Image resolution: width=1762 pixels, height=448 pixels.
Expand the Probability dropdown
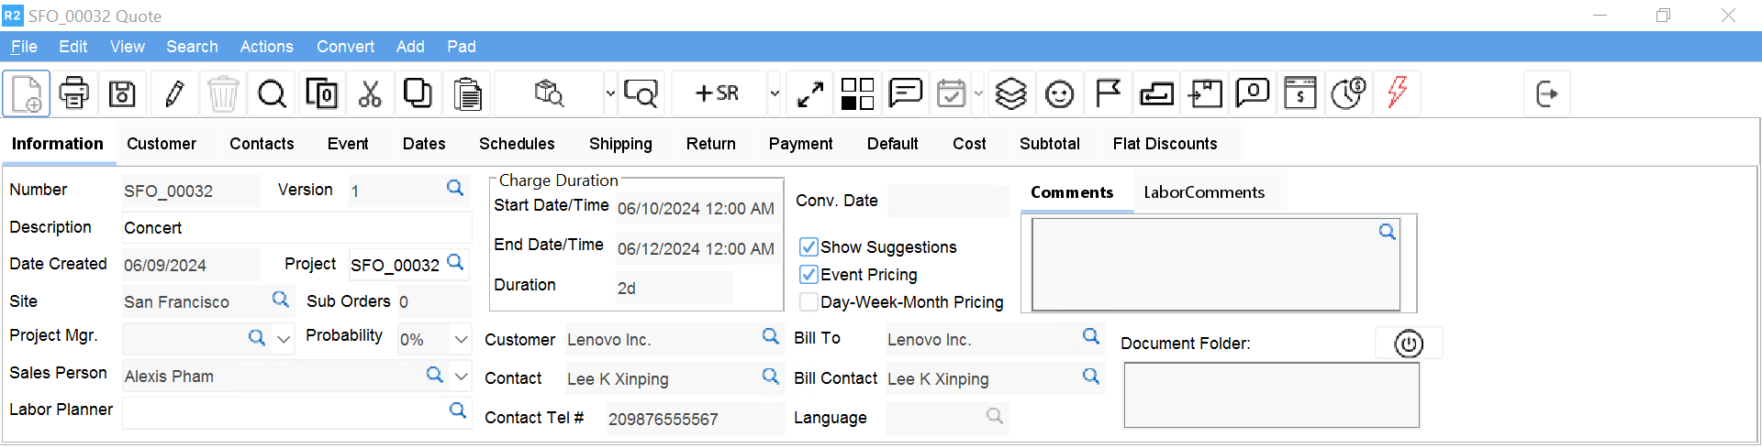point(461,339)
